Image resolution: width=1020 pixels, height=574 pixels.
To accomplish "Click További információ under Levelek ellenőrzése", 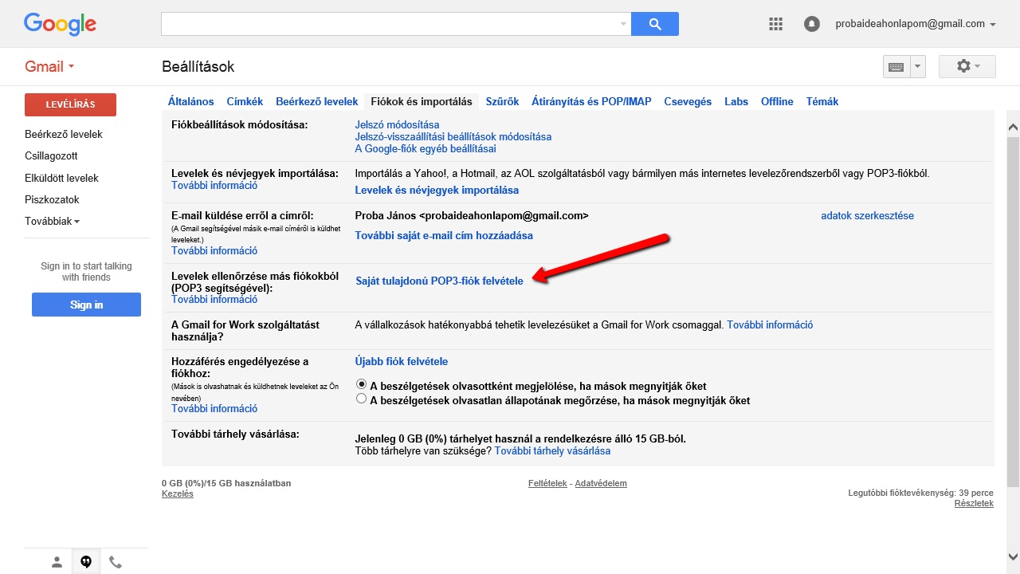I will tap(214, 300).
